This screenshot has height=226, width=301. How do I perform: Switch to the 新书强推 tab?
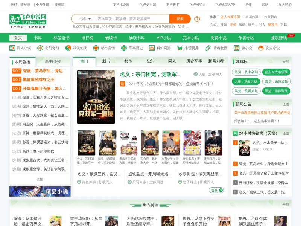click(53, 61)
